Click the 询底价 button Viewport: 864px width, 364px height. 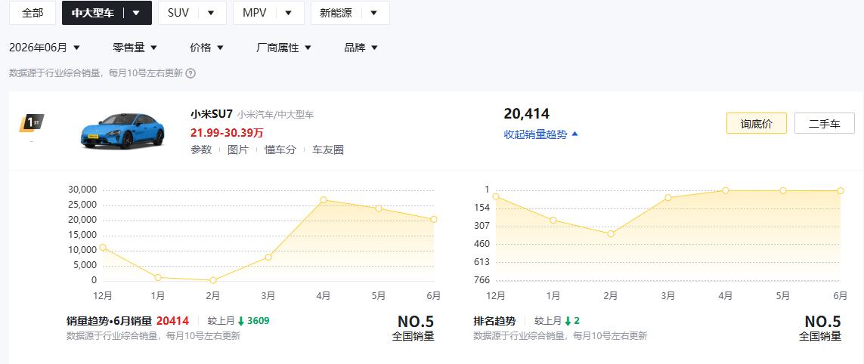click(x=756, y=123)
